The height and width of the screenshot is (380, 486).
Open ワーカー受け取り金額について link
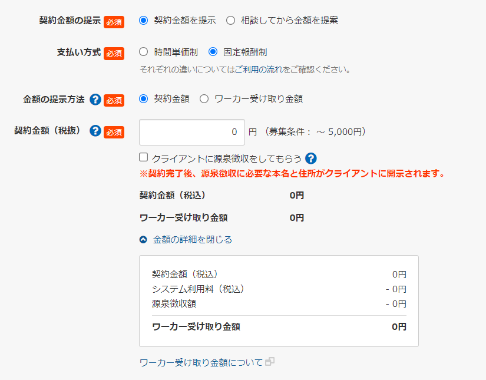coord(201,362)
